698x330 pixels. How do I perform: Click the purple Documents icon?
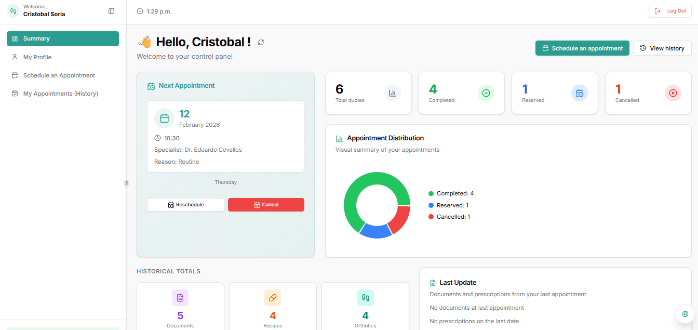point(180,298)
